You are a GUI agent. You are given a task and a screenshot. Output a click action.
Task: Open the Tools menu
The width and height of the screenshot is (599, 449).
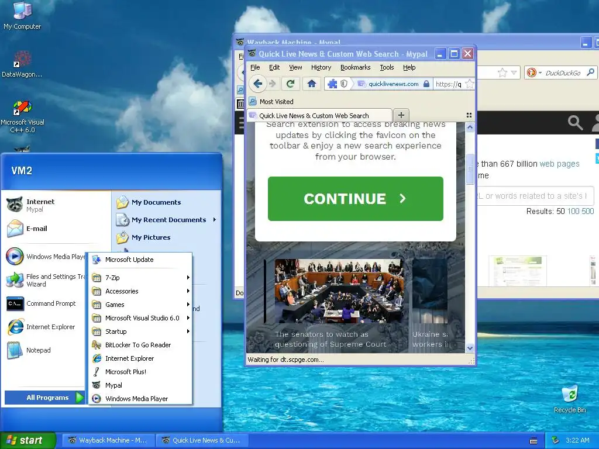click(387, 67)
